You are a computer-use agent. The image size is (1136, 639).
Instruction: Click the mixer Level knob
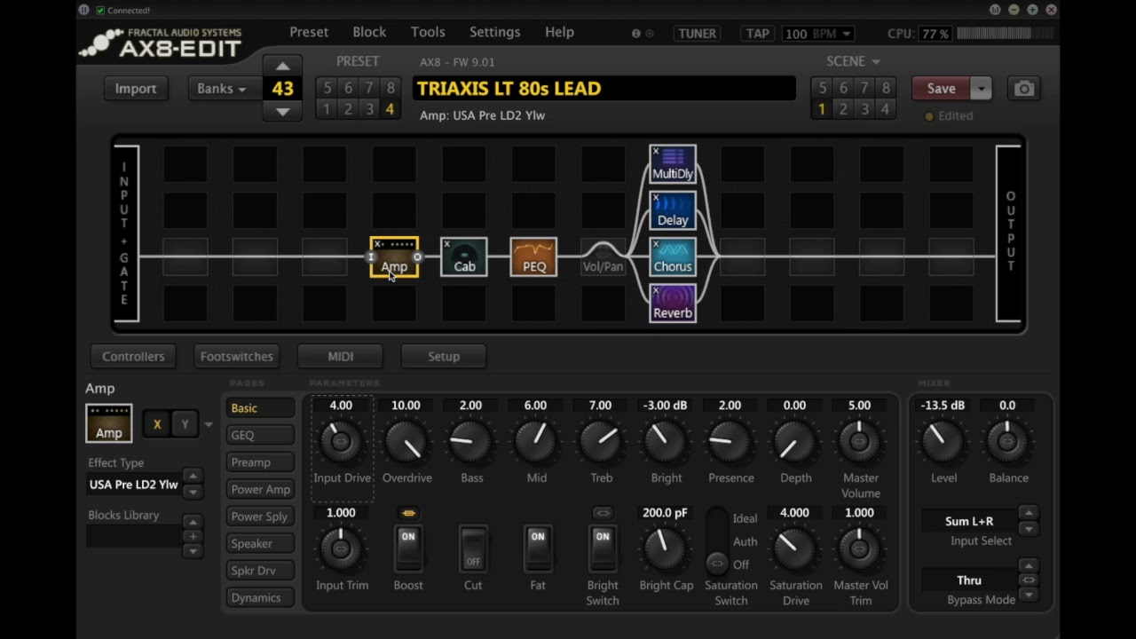coord(943,441)
